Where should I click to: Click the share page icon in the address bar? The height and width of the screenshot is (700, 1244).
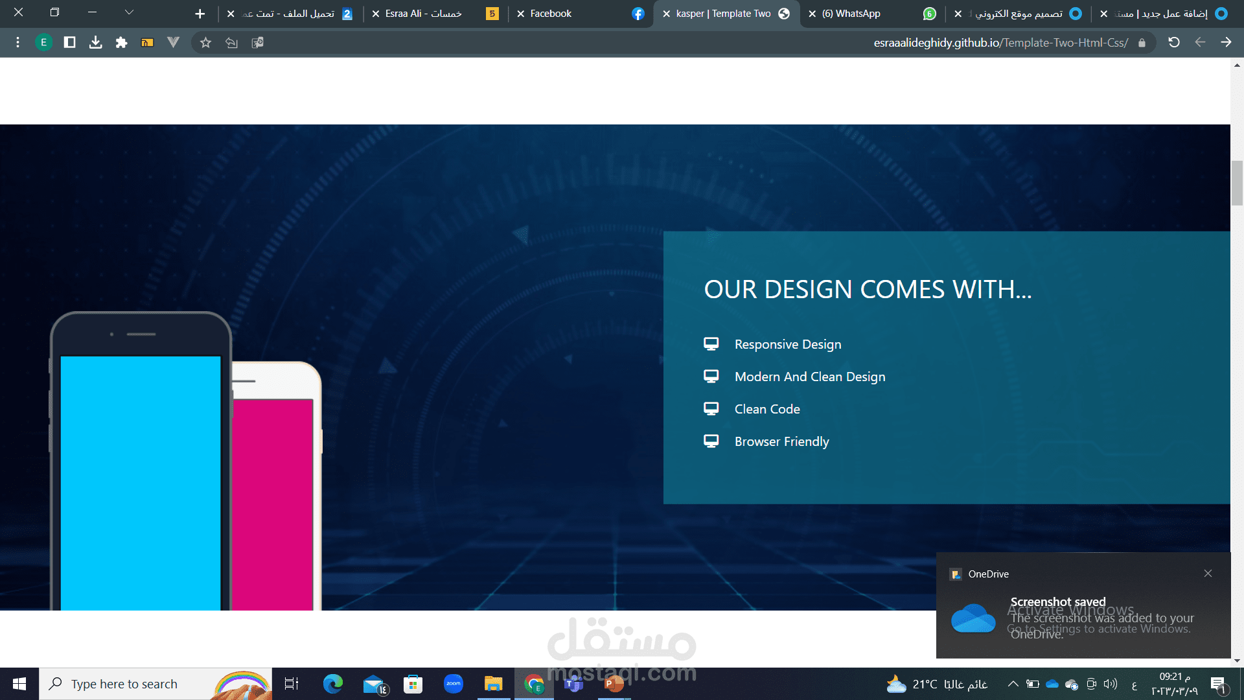(x=231, y=43)
